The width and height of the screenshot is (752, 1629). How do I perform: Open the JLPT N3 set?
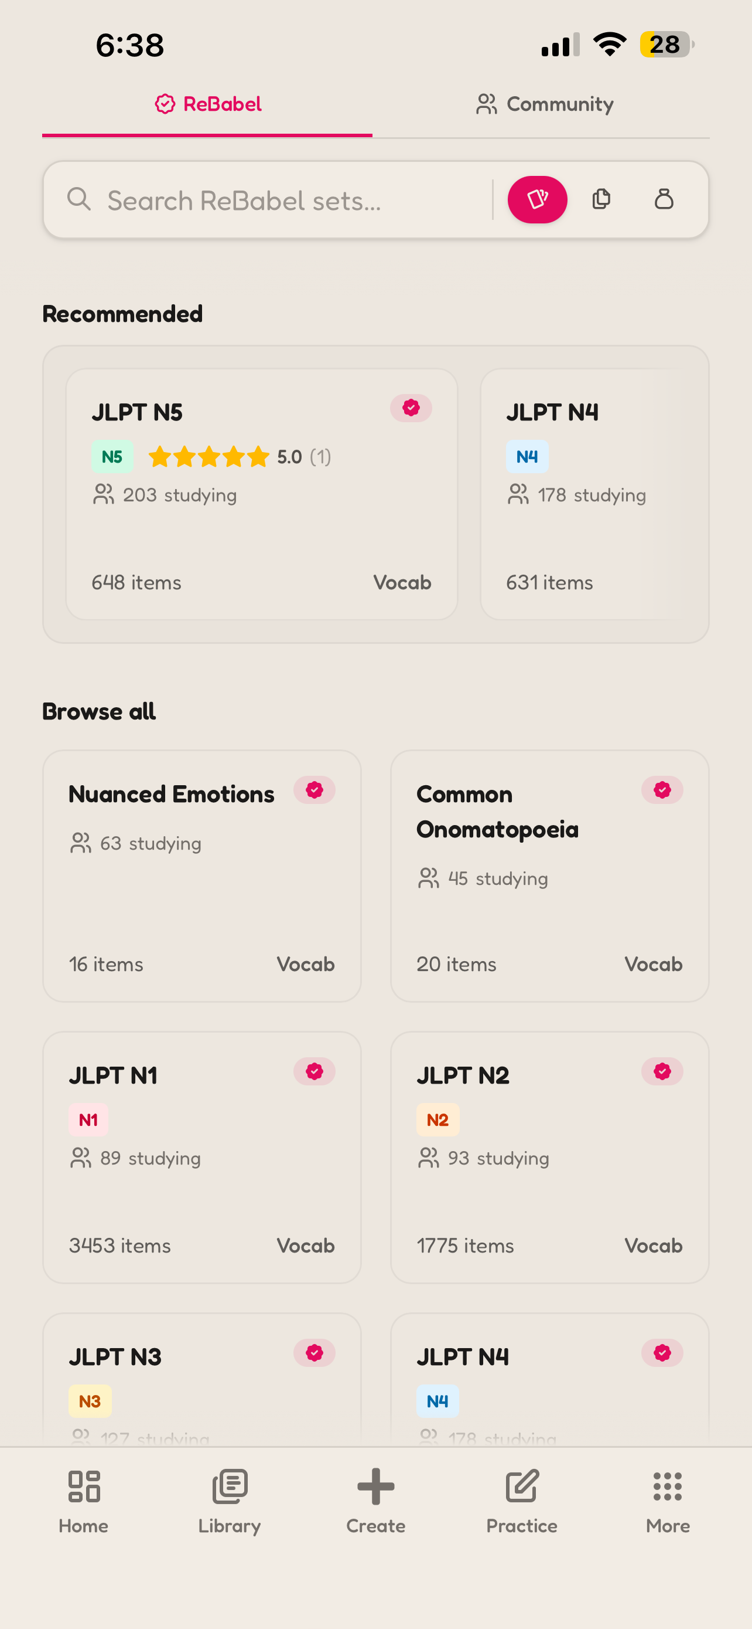202,1380
